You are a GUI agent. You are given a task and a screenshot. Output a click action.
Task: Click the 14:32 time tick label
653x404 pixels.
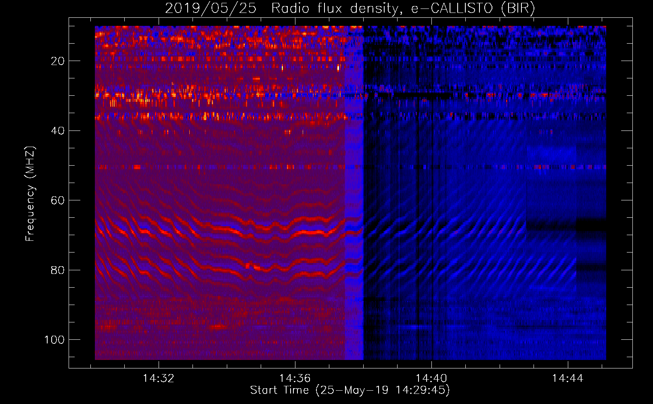[159, 378]
